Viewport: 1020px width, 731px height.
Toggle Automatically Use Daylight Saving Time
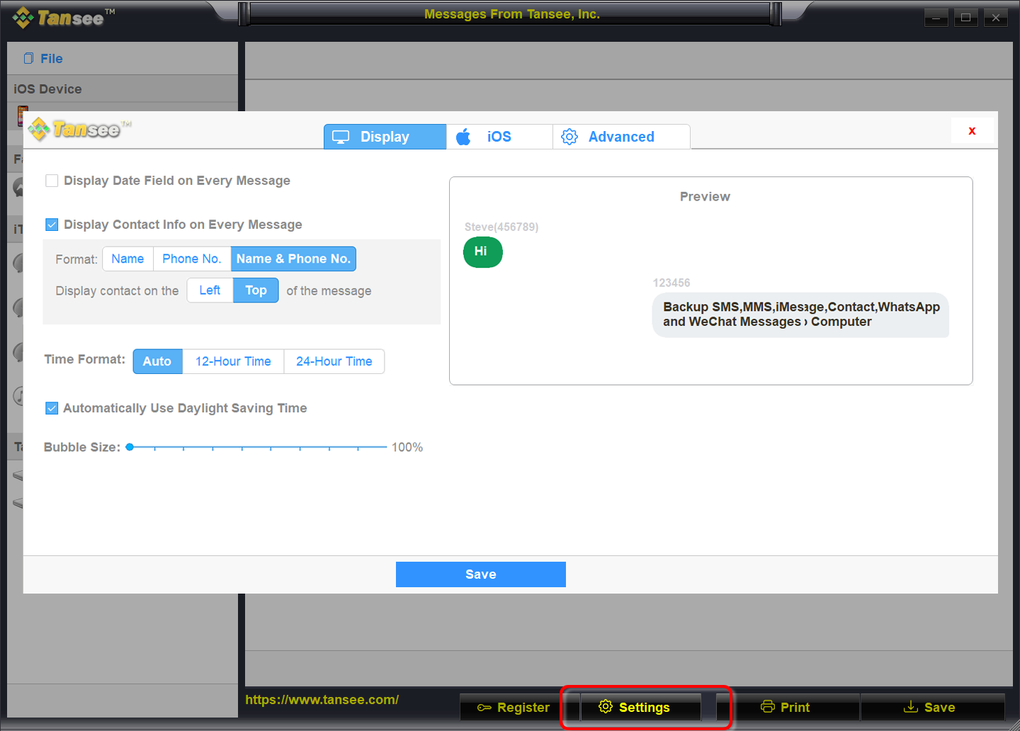tap(52, 408)
